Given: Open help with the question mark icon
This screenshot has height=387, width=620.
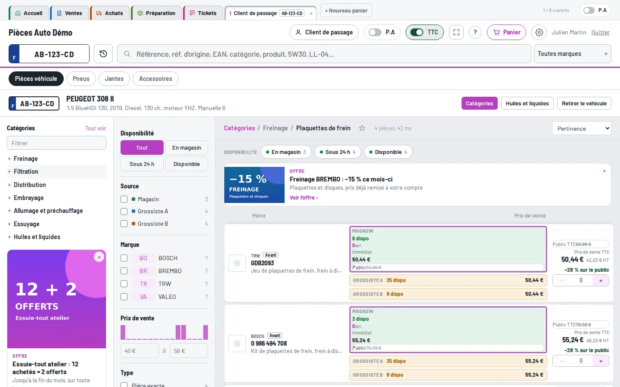Looking at the screenshot, I should click(x=475, y=32).
